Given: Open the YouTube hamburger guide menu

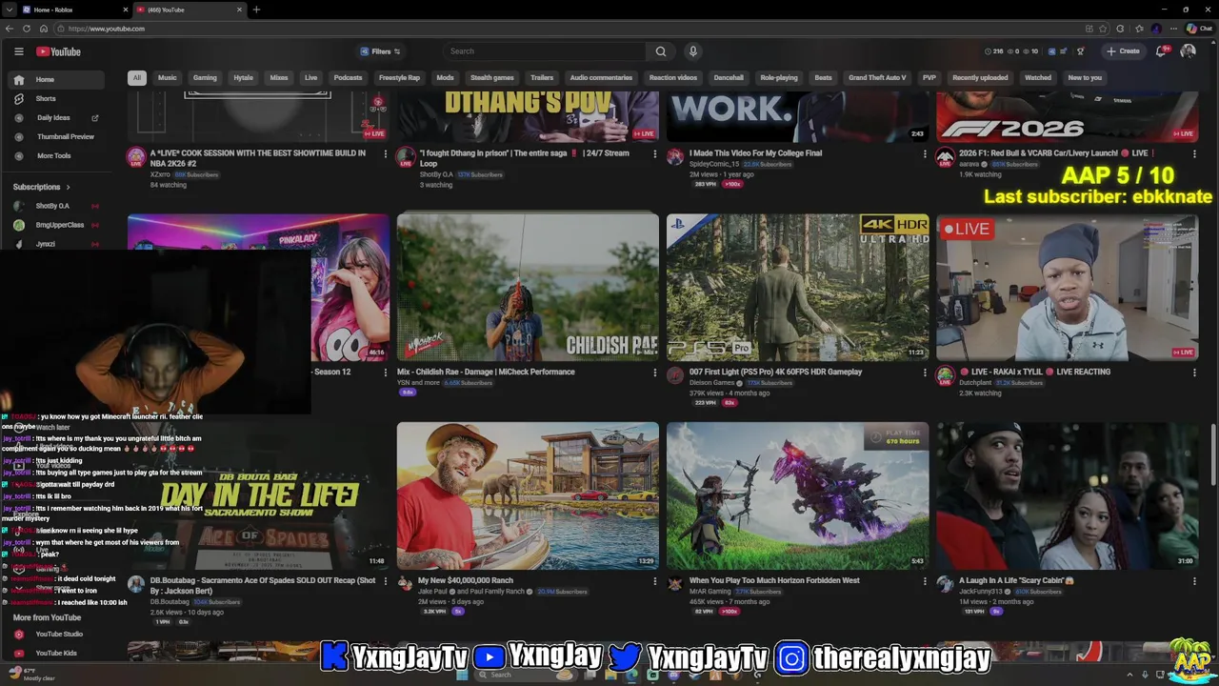Looking at the screenshot, I should [18, 51].
